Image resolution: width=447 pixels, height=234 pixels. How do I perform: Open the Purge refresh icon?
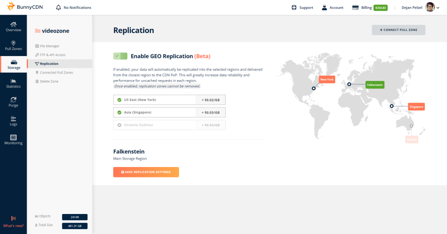point(13,100)
